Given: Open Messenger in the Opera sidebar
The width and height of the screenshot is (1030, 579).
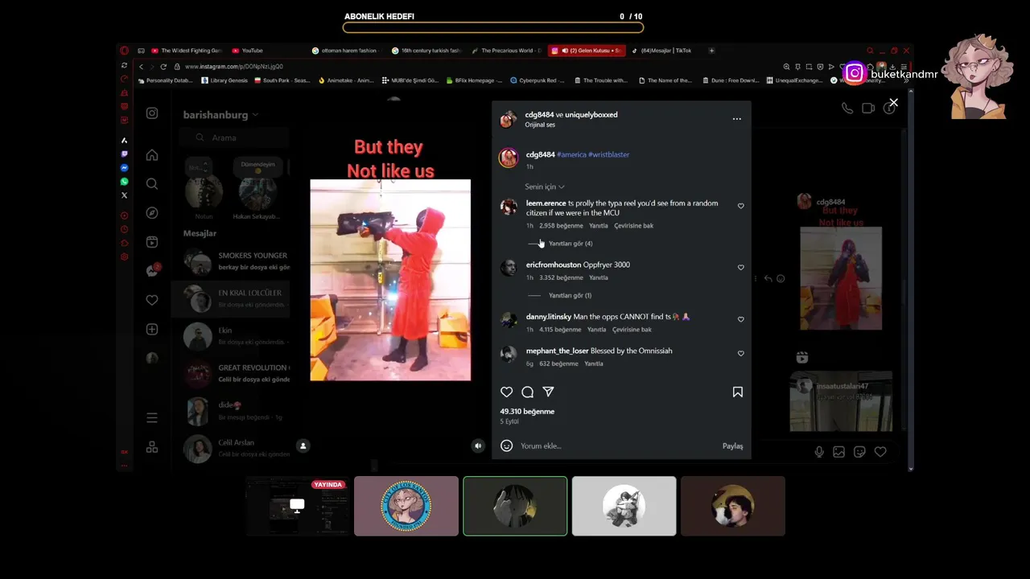Looking at the screenshot, I should pyautogui.click(x=124, y=168).
